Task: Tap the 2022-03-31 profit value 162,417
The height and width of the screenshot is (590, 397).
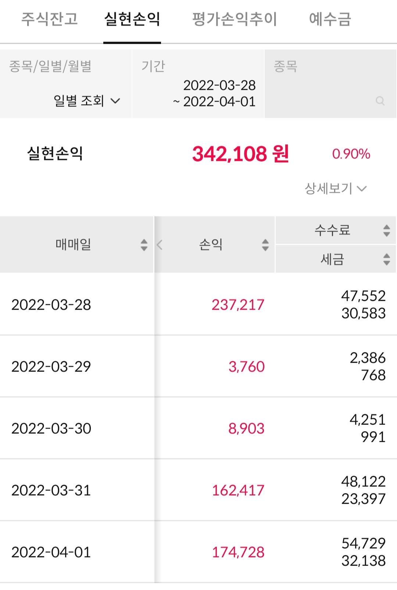Action: point(238,490)
